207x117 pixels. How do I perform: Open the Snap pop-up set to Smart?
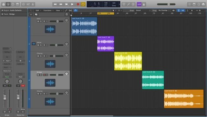tap(143, 11)
